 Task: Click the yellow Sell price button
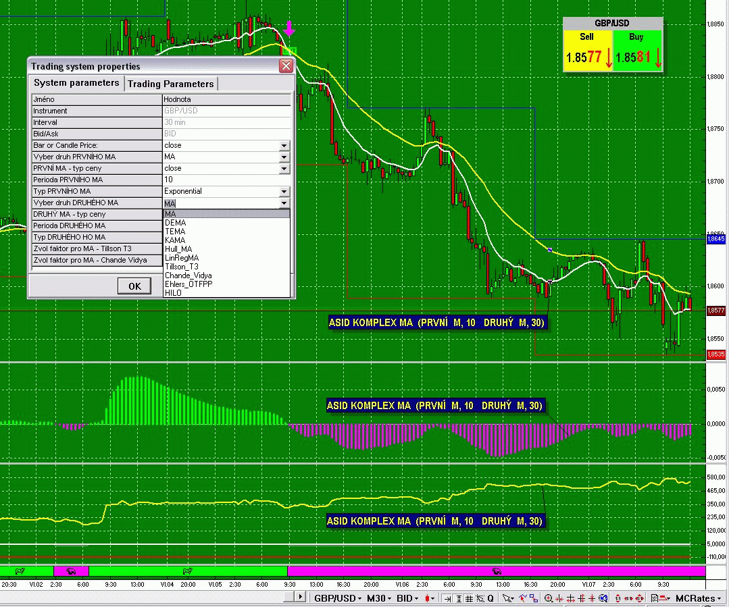[588, 51]
